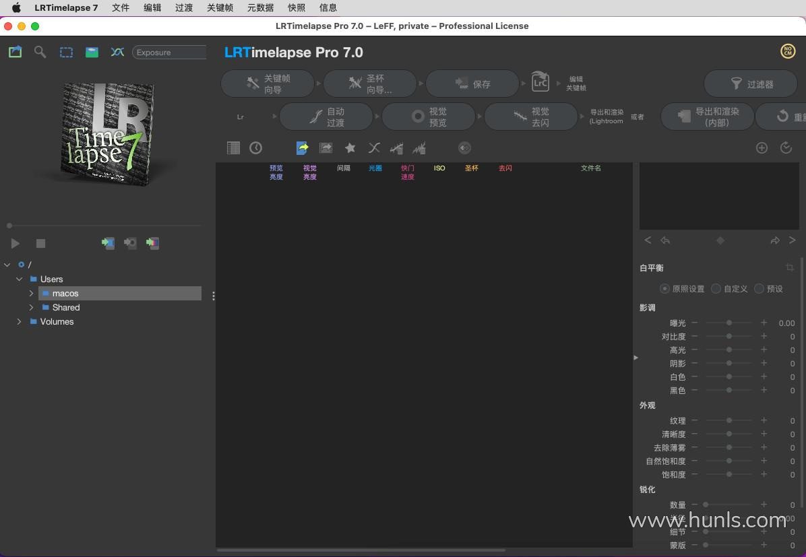Expand the Shared folder

tap(32, 307)
